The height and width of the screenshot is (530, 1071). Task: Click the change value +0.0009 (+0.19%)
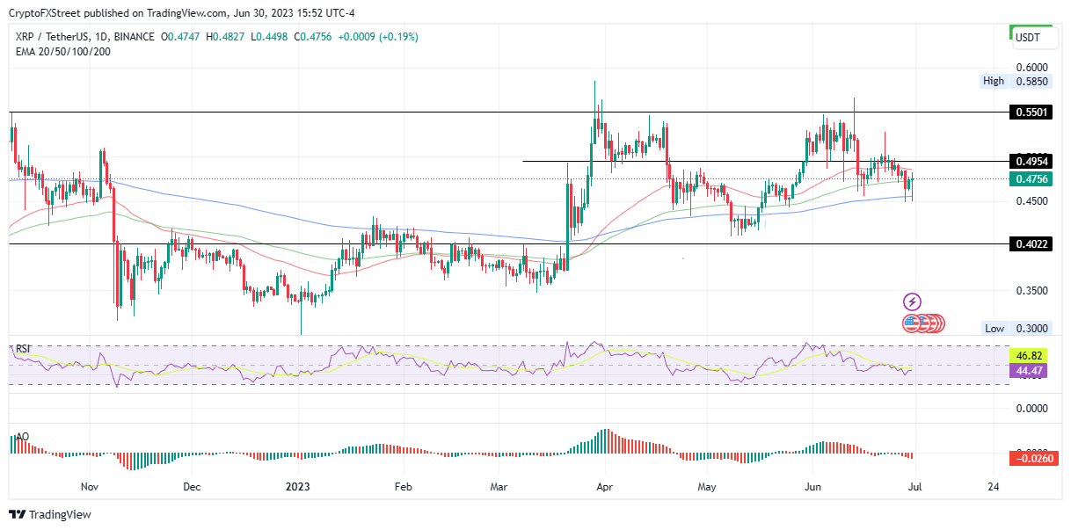point(378,37)
